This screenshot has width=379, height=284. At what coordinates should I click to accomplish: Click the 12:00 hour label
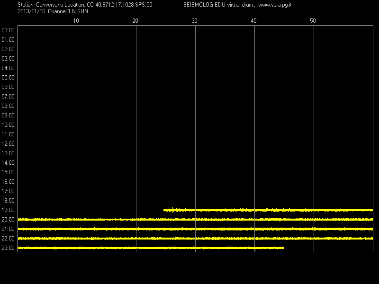pyautogui.click(x=8, y=144)
